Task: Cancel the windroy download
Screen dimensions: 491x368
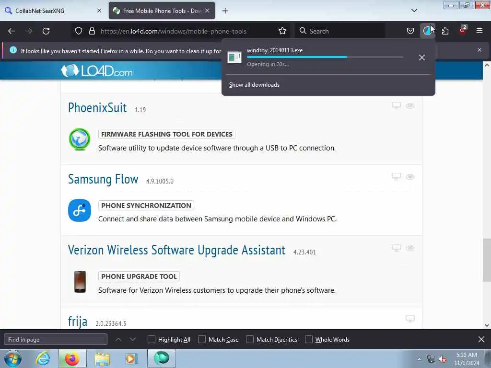Action: coord(422,57)
